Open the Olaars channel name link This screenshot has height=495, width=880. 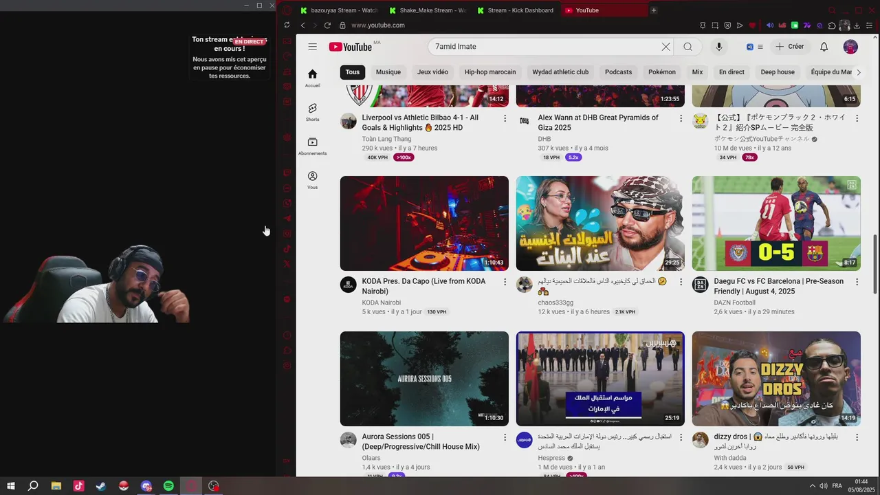(371, 458)
